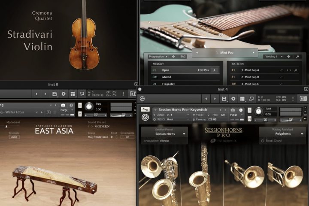The width and height of the screenshot is (309, 206).
Task: Click the Tremolo Auto button
Action: click(x=14, y=137)
